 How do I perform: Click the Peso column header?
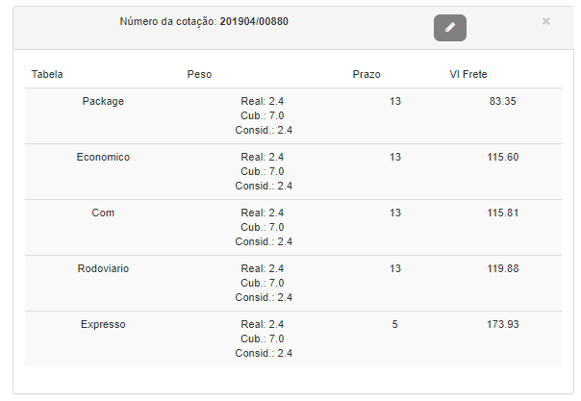[199, 74]
